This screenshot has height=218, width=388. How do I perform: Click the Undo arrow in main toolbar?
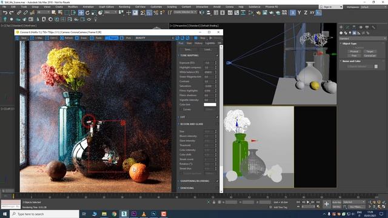[5, 13]
